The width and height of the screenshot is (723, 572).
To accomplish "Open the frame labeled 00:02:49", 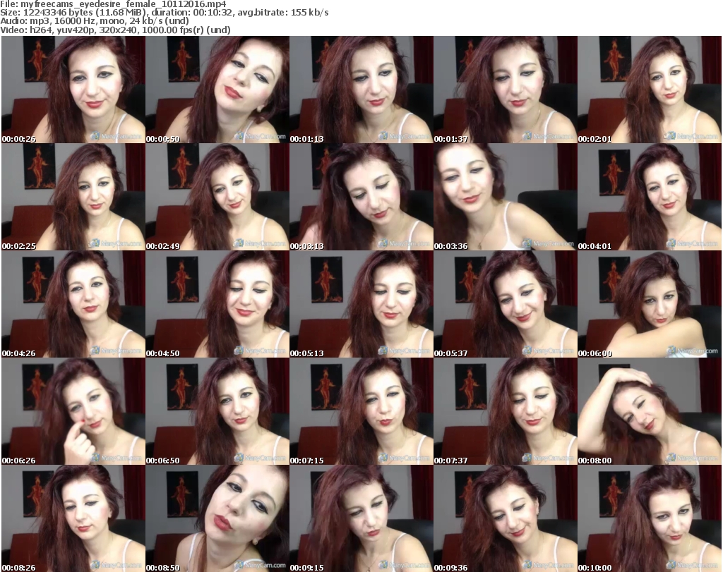I will (x=217, y=197).
